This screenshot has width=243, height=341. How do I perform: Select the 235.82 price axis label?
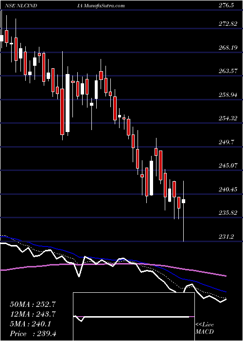click(x=228, y=213)
